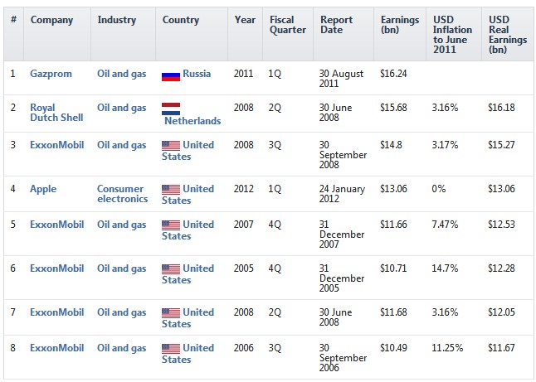Click the US flag in row 8
536x382 pixels.
[170, 349]
